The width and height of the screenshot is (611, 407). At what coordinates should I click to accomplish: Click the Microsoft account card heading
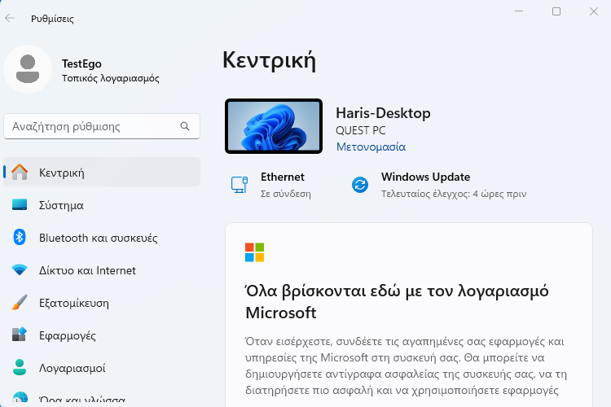tap(397, 301)
